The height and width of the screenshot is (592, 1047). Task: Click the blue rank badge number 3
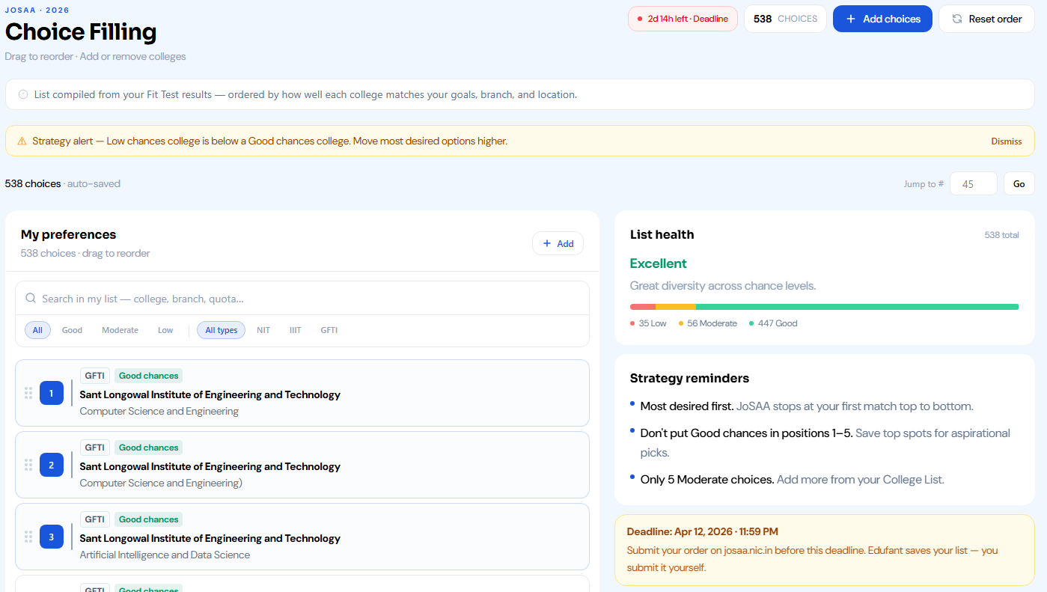point(52,537)
